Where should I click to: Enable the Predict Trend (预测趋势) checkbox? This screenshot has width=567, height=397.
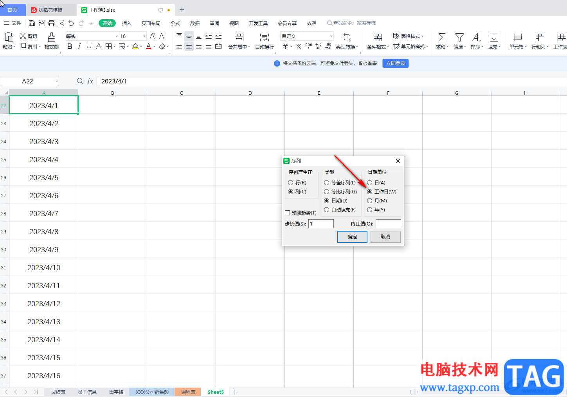tap(288, 213)
